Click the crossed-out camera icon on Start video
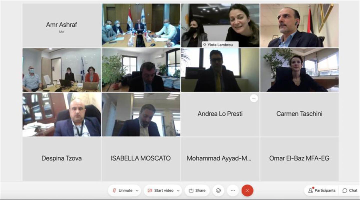Screen dimensions: 360x200 [150, 191]
